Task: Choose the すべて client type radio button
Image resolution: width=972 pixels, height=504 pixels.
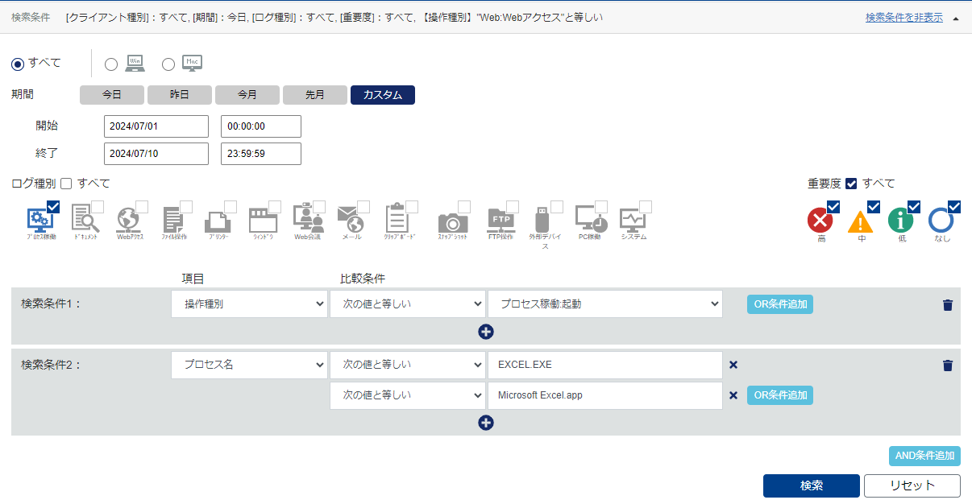Action: tap(18, 64)
